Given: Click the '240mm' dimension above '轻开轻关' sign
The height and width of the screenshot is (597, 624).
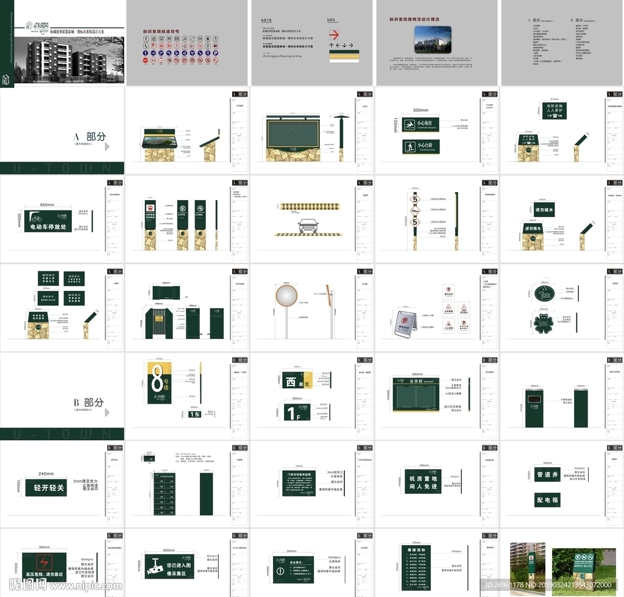Looking at the screenshot, I should (46, 474).
